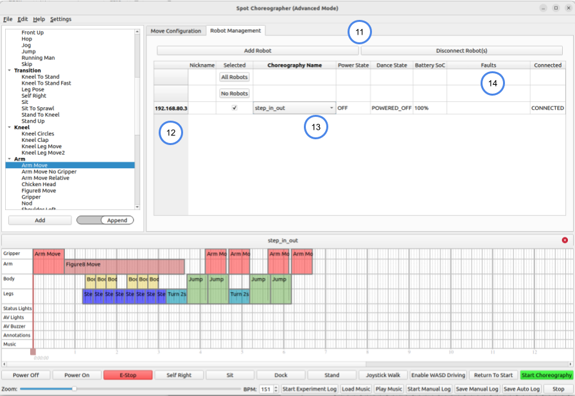Switch to the Move Configuration tab
Image resolution: width=575 pixels, height=396 pixels.
tap(175, 31)
